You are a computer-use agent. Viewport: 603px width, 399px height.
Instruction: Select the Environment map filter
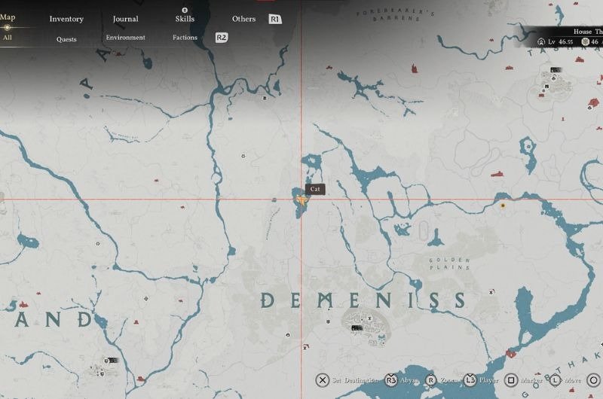(125, 38)
